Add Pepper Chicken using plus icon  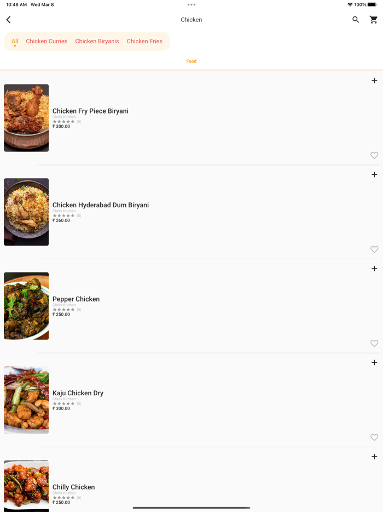pyautogui.click(x=374, y=269)
